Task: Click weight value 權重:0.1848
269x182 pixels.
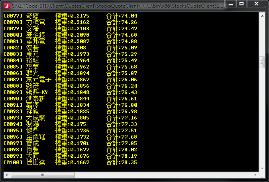Action: pyautogui.click(x=72, y=92)
